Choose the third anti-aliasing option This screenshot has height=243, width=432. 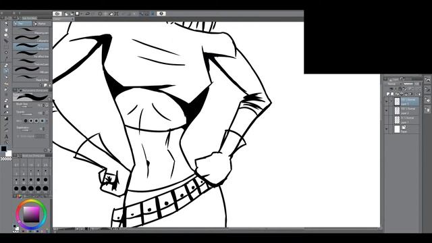36,121
